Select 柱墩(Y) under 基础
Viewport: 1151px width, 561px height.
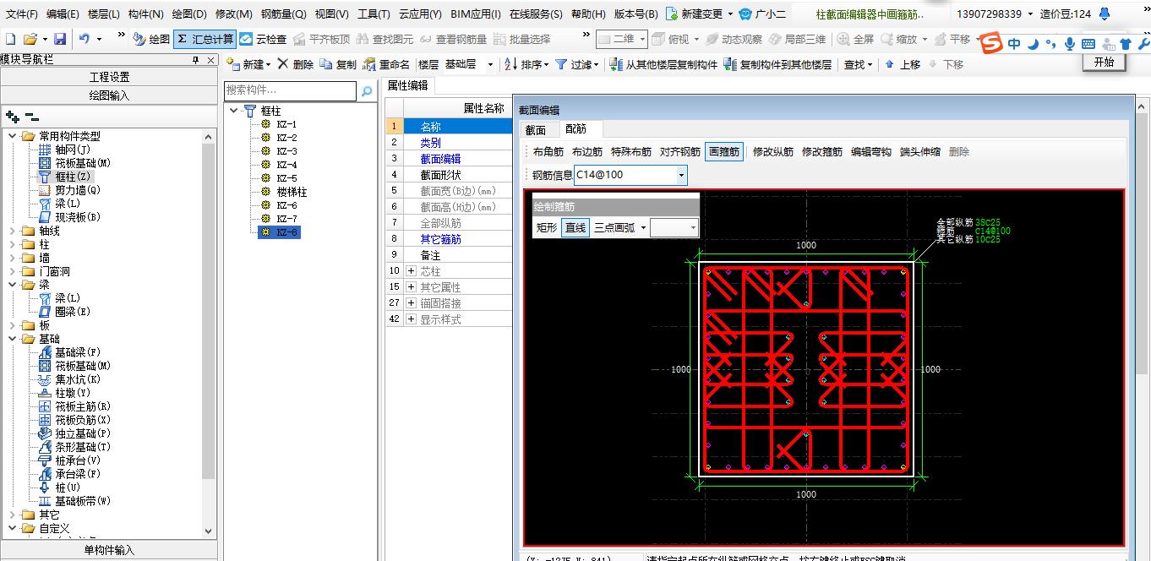[x=64, y=393]
